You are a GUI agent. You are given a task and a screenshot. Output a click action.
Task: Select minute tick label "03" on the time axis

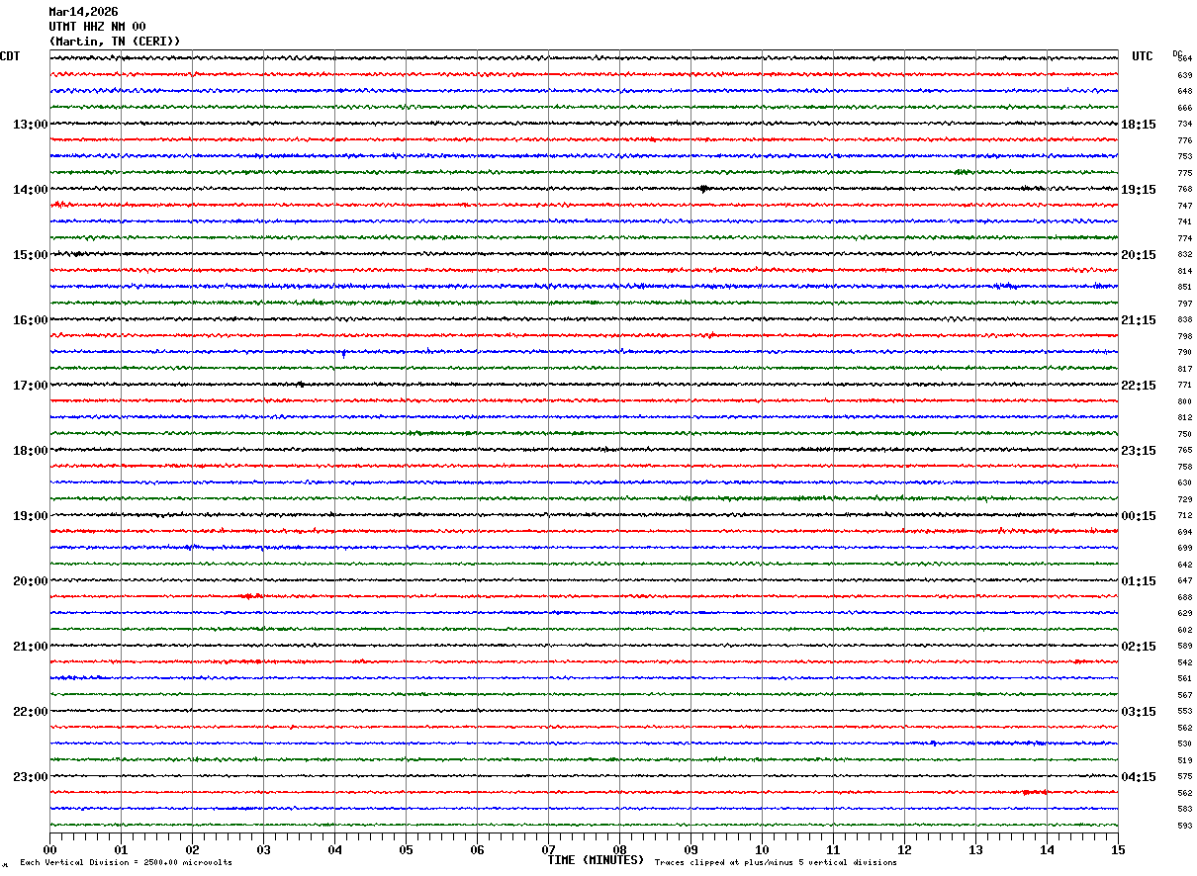263,850
